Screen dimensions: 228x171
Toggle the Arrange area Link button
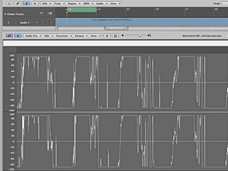coord(18,3)
